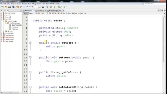Click the Last Edit icon in editor toolbar
The width and height of the screenshot is (167, 94).
point(37,13)
